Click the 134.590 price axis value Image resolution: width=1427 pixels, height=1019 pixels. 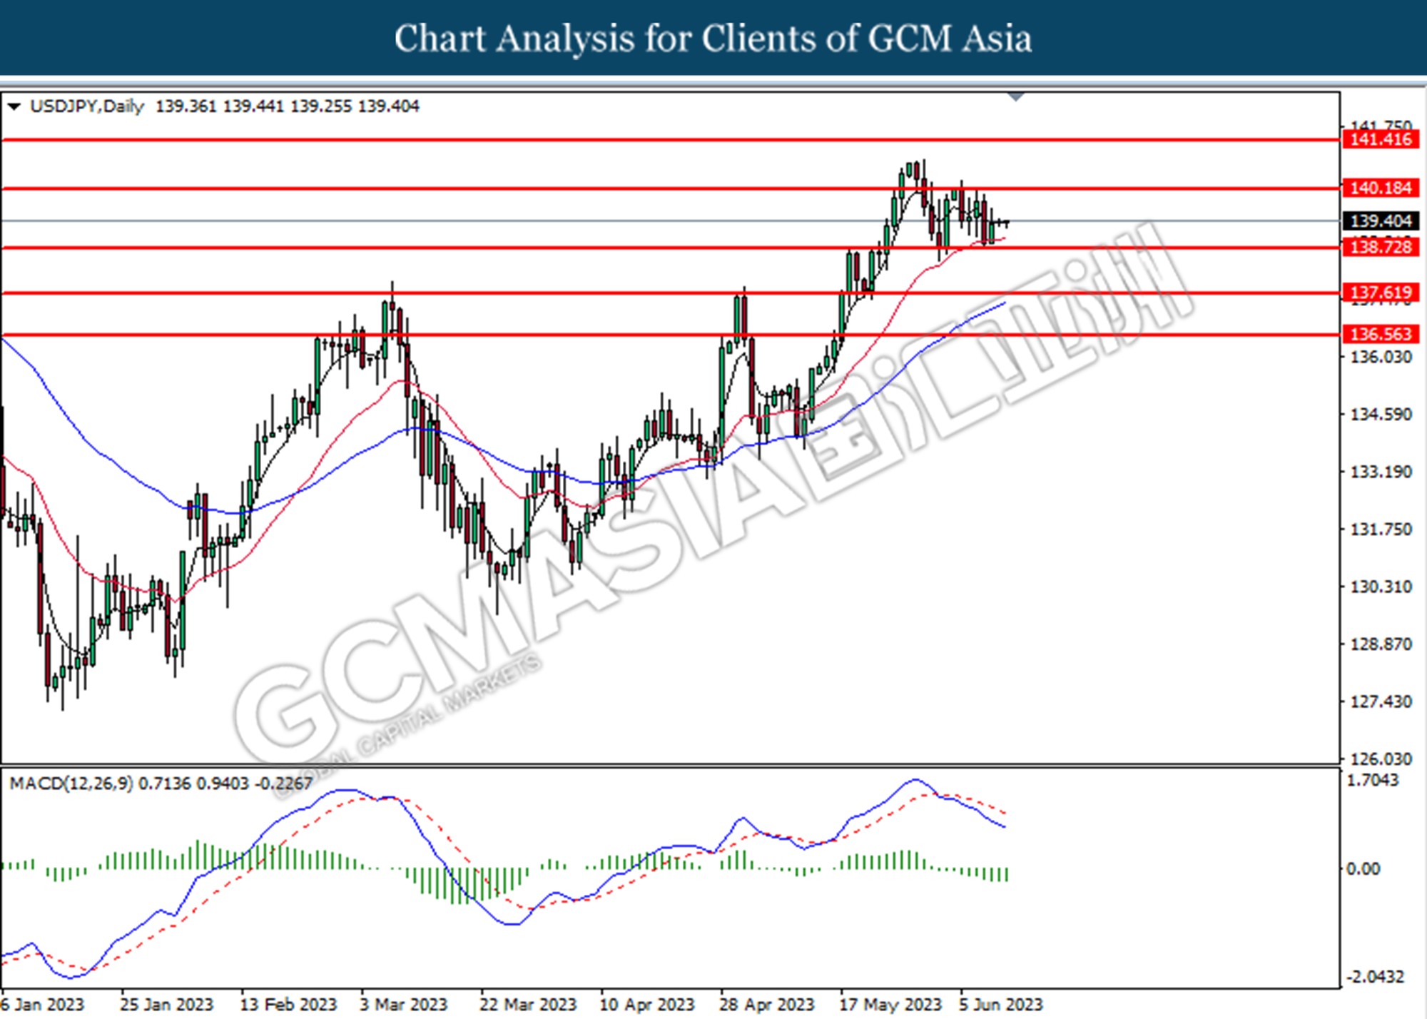click(x=1381, y=415)
